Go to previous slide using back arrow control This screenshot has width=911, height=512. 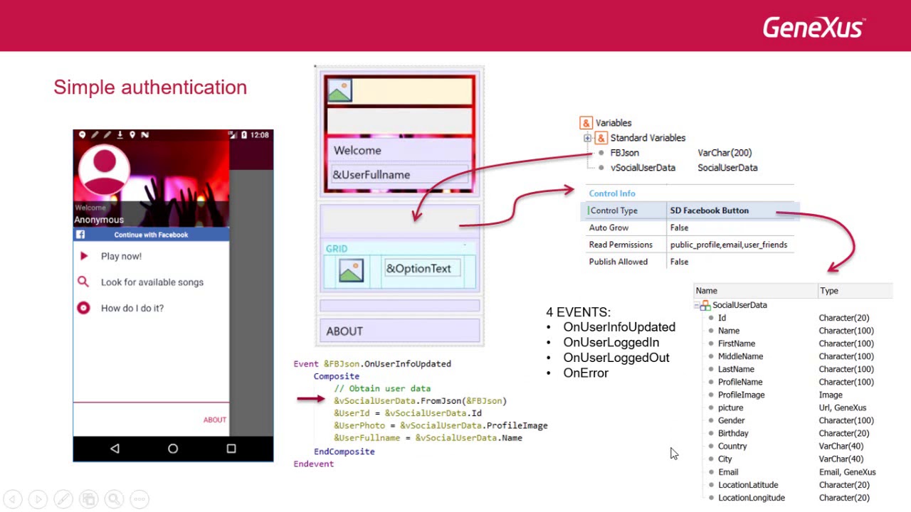point(12,500)
